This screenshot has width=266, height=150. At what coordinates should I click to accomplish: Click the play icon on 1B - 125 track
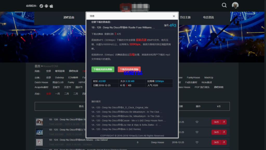[39, 132]
